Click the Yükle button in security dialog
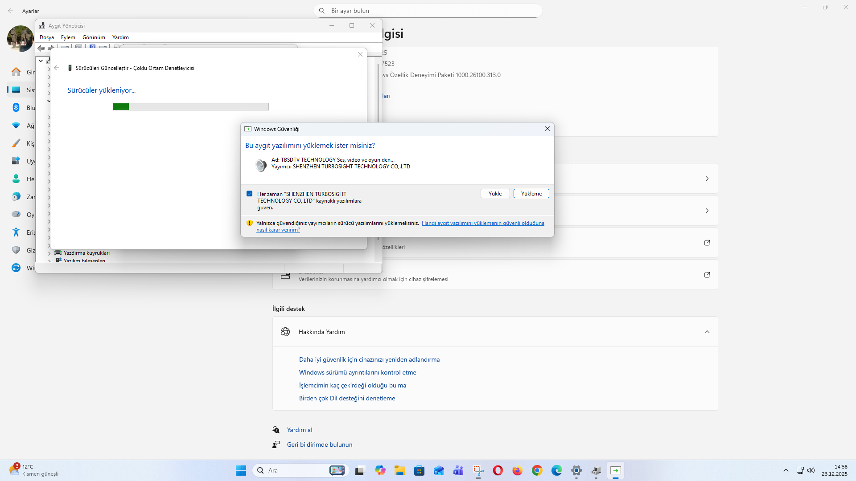The image size is (856, 481). [x=495, y=194]
